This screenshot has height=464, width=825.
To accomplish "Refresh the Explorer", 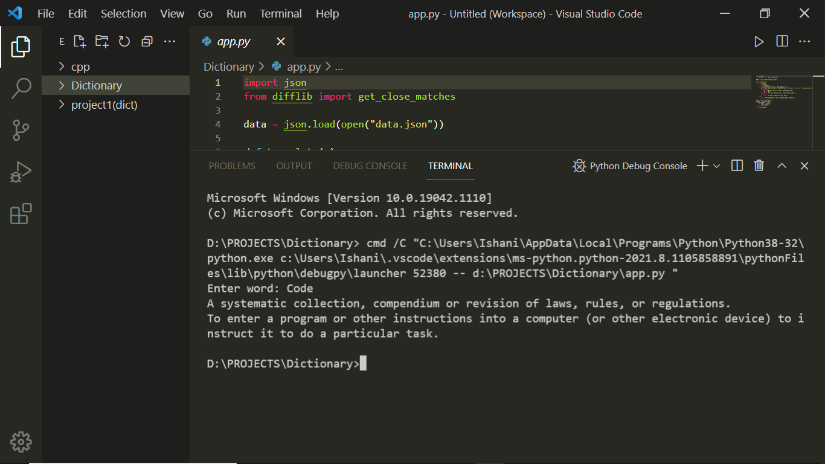I will pos(124,41).
